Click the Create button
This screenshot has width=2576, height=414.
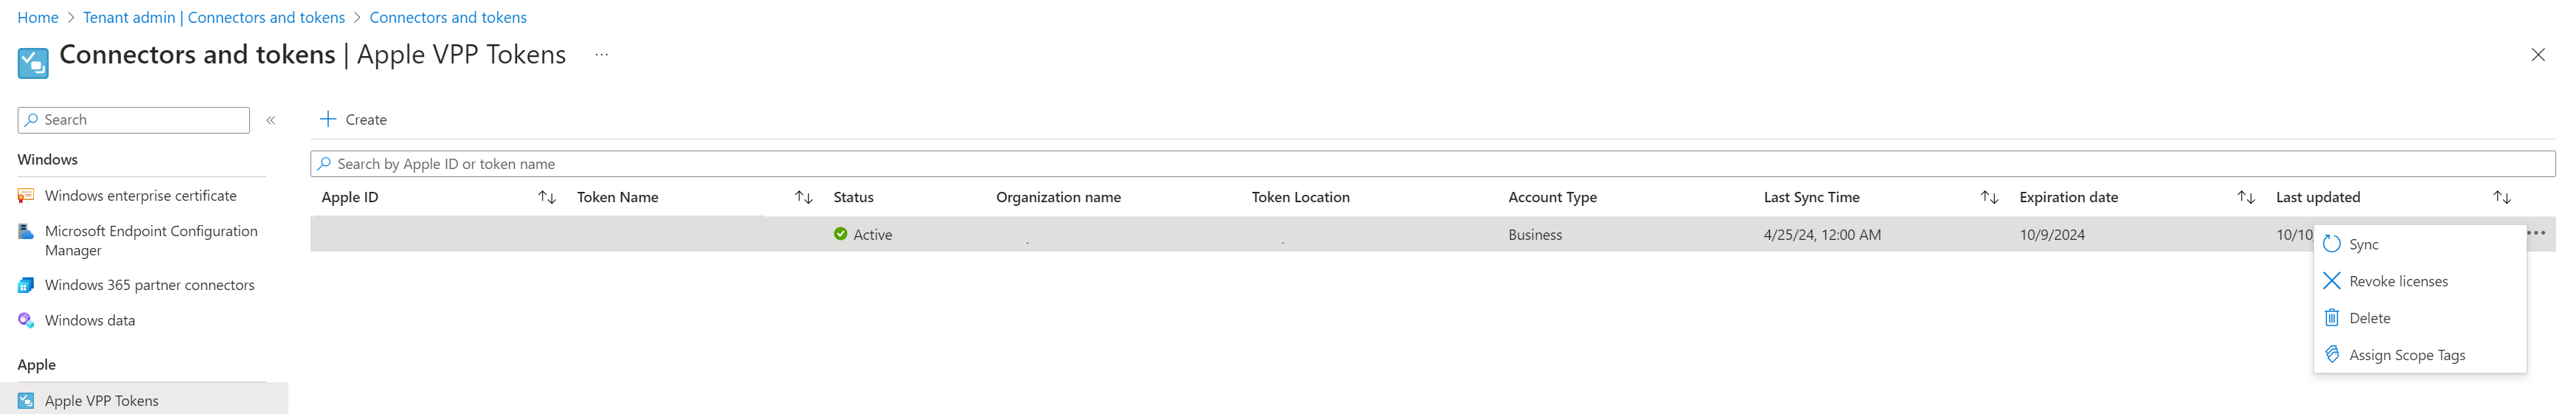pos(353,119)
